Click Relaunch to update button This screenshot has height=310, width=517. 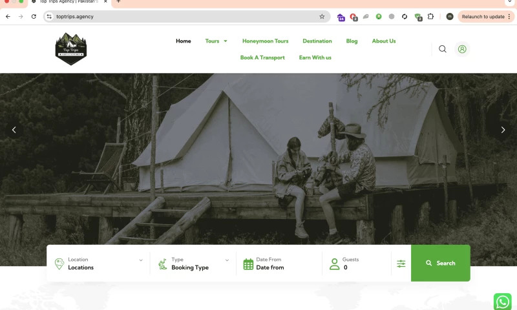[x=486, y=17]
